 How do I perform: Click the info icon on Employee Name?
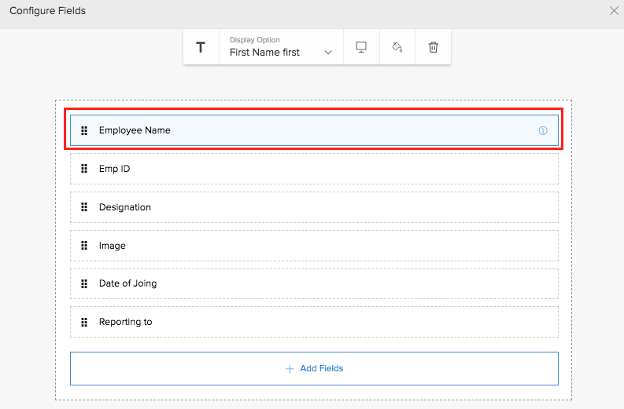tap(543, 130)
